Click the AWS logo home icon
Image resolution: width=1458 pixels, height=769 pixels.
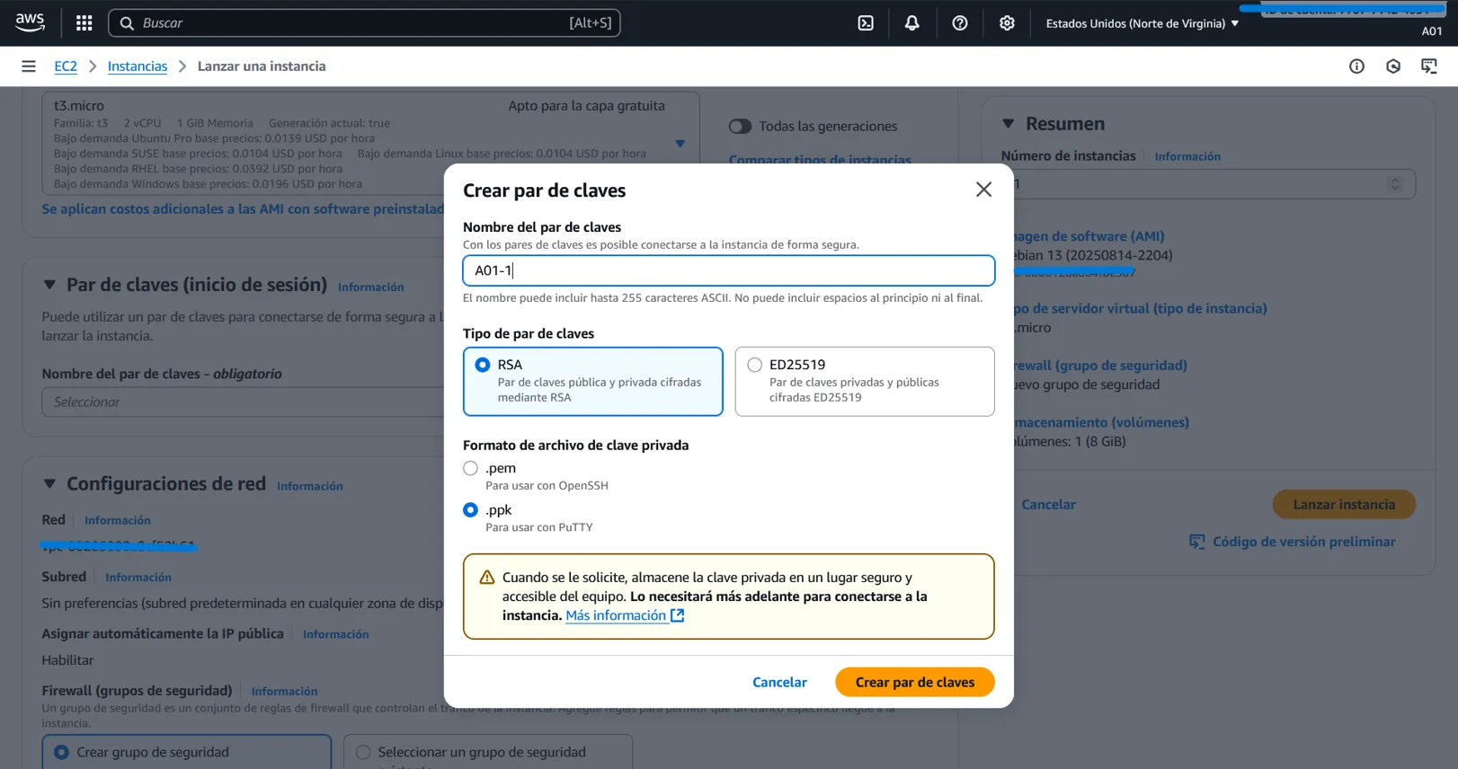pos(31,23)
